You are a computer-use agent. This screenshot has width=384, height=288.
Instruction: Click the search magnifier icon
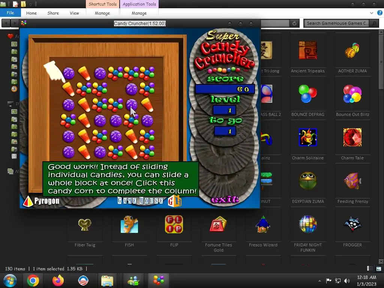pyautogui.click(x=374, y=23)
